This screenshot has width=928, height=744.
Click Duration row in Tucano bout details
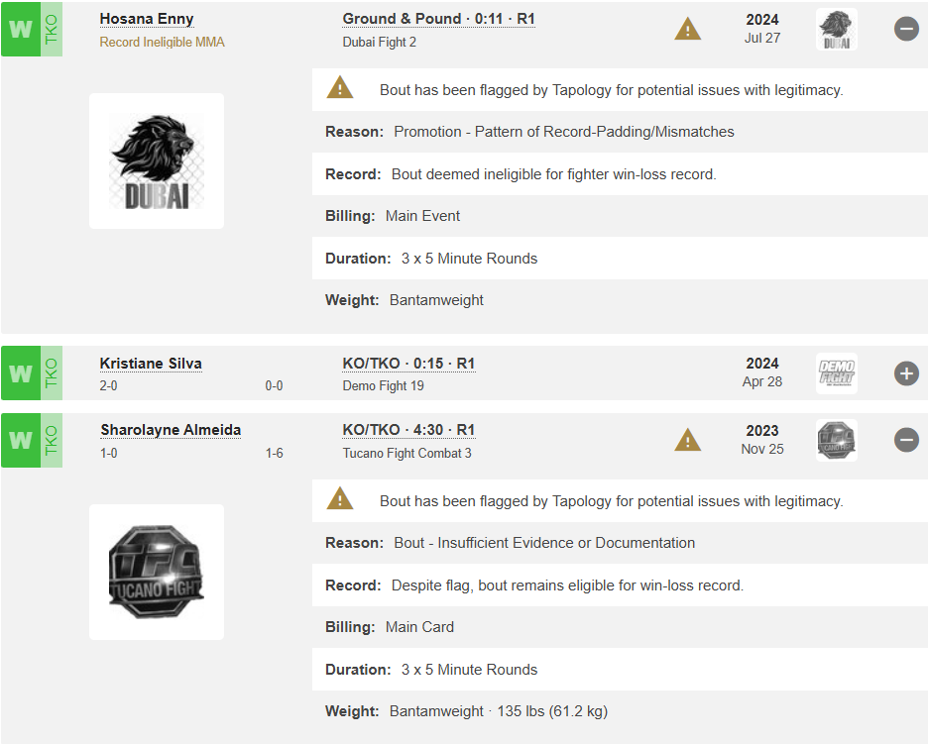point(620,670)
